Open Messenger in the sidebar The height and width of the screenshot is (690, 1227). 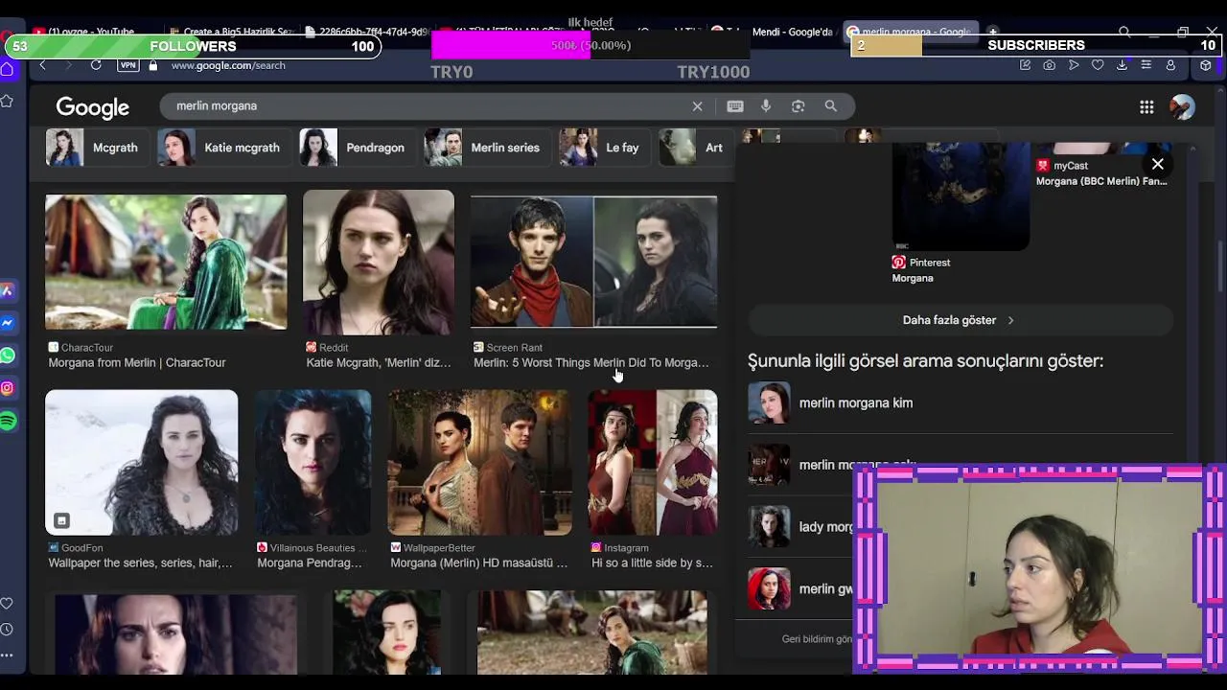pos(7,323)
